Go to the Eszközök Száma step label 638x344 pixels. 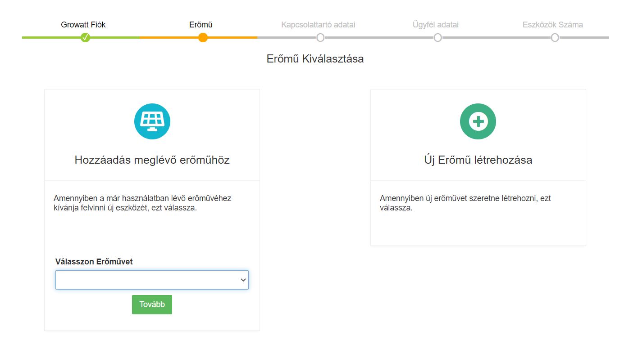(553, 25)
